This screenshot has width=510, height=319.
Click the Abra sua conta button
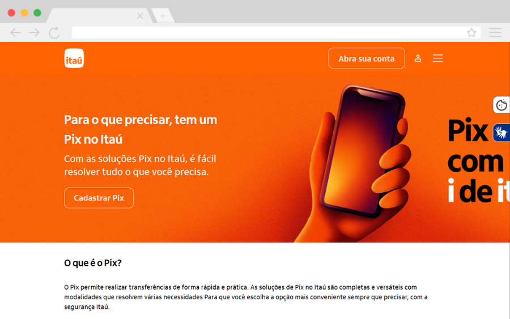point(367,58)
